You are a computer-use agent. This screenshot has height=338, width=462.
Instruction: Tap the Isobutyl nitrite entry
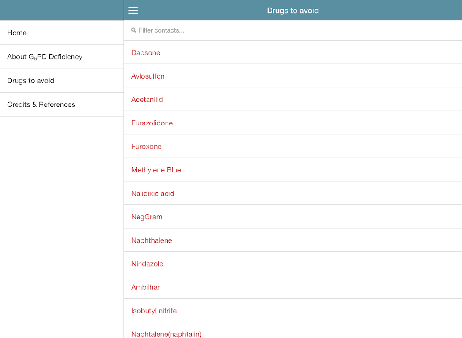click(154, 311)
